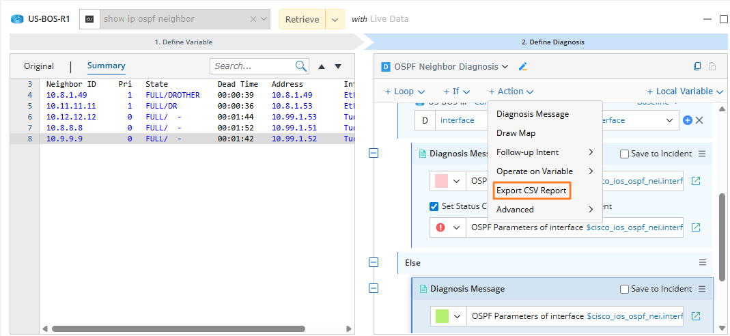The height and width of the screenshot is (336, 730).
Task: Click the FULL/DROTHER state value
Action: pyautogui.click(x=173, y=95)
